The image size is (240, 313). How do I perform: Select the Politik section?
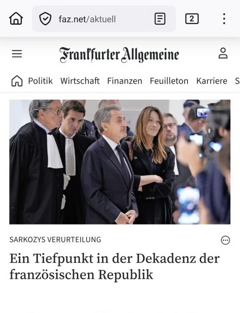click(40, 81)
